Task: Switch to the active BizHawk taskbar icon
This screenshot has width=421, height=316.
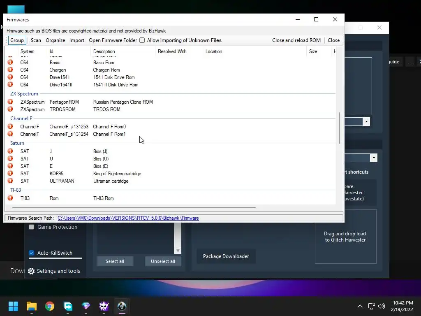Action: coord(122,306)
